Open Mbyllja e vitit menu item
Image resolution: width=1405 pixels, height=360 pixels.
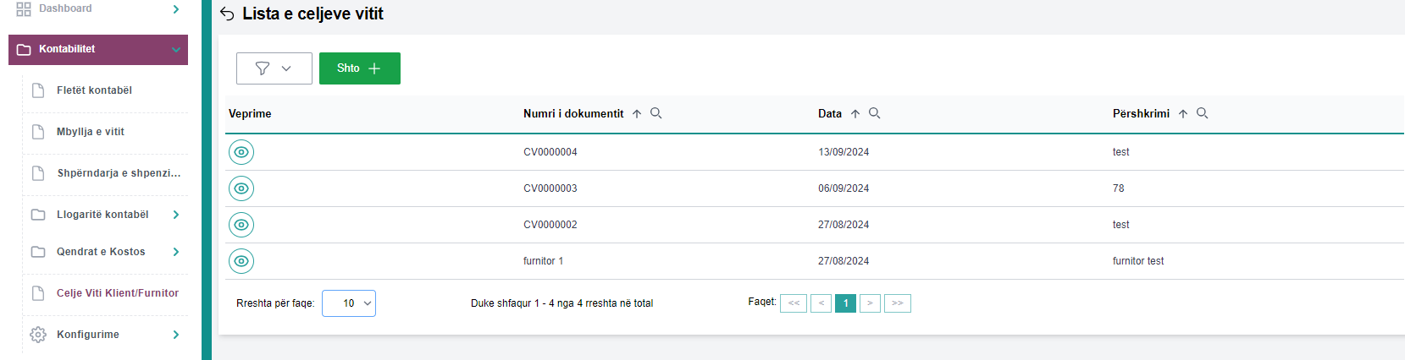(91, 132)
